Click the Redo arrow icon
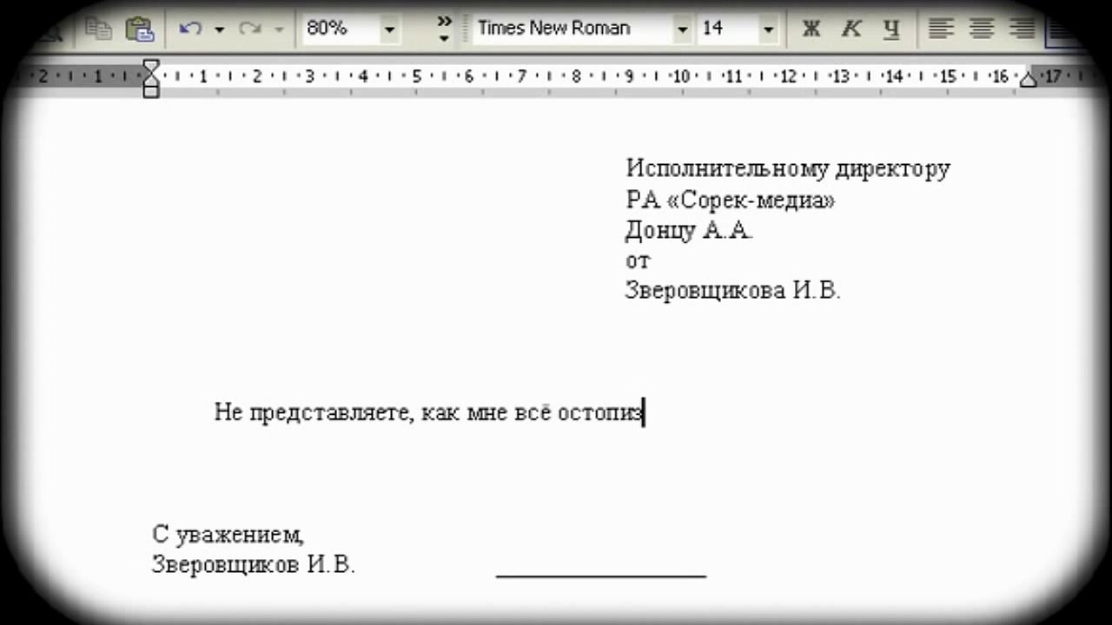Viewport: 1112px width, 625px height. coord(250,29)
